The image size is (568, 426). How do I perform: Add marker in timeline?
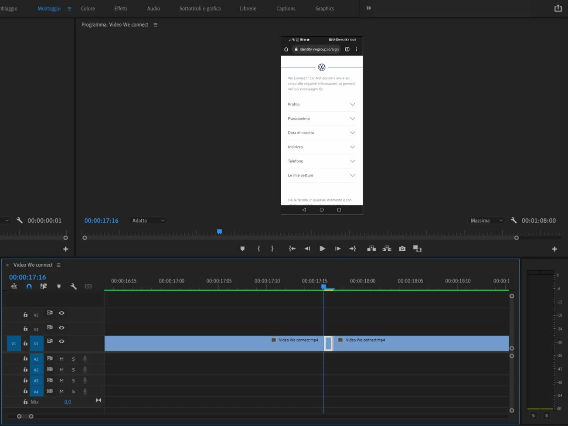click(59, 286)
